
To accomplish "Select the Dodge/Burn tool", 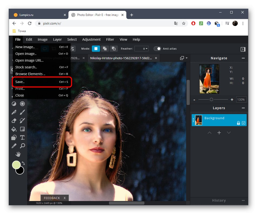I will [14, 104].
